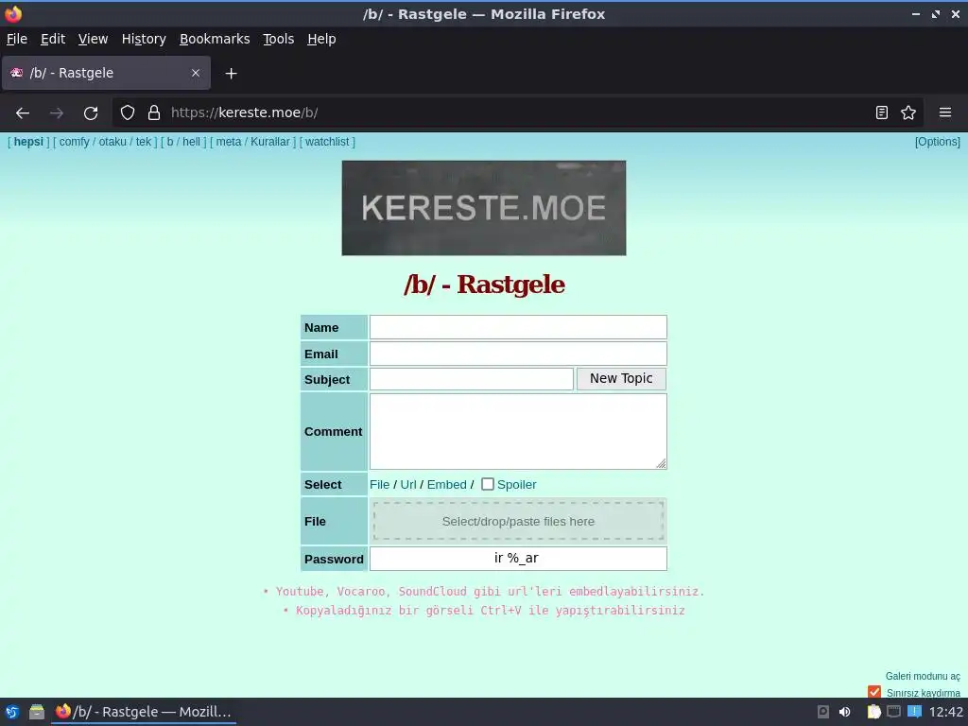
Task: Open the otaku board link
Action: coord(112,142)
